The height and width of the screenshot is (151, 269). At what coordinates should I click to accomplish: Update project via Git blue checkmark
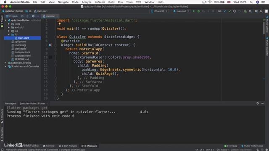[x=225, y=11]
